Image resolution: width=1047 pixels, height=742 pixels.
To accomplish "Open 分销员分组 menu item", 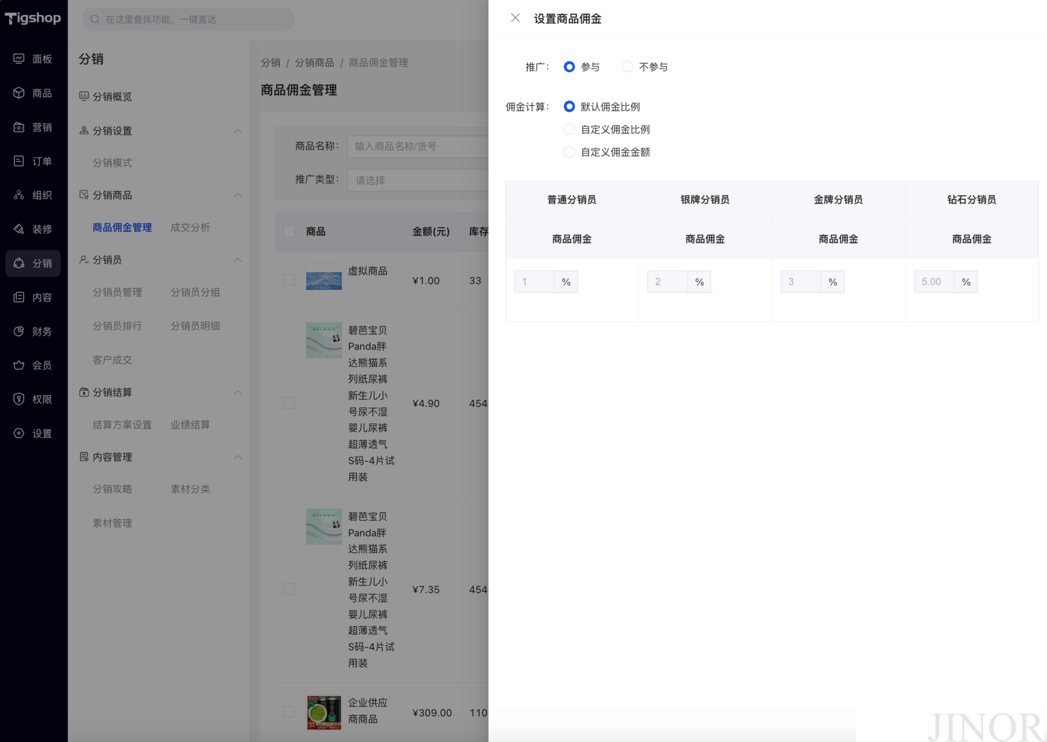I will click(x=195, y=292).
